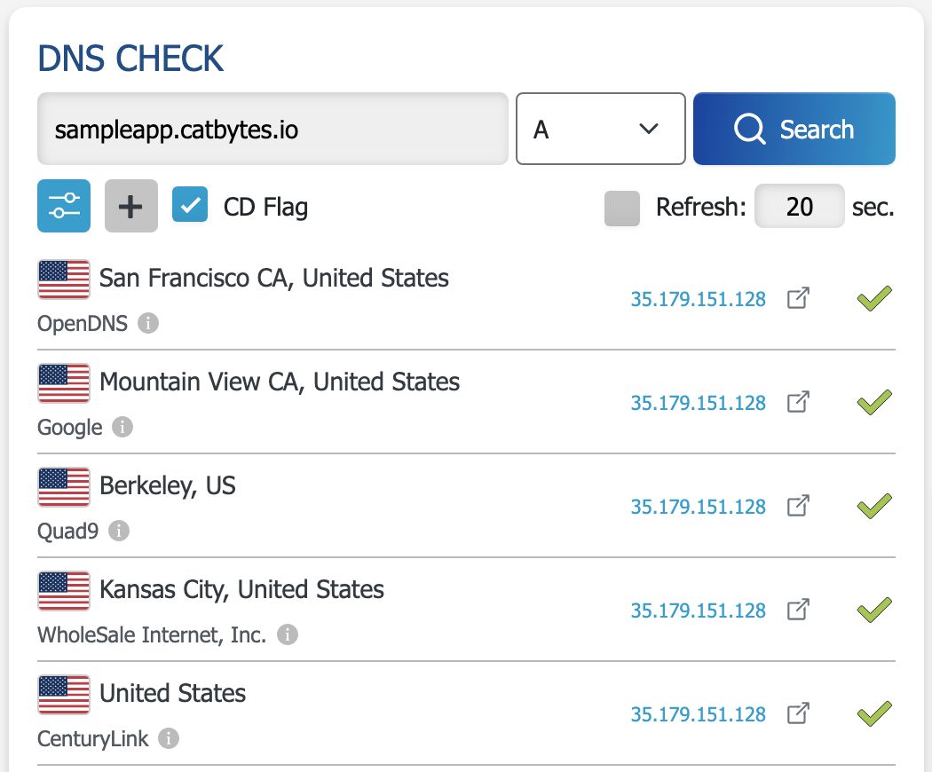Expand the record type selector showing A
Screen dimensions: 932x772
pos(600,129)
